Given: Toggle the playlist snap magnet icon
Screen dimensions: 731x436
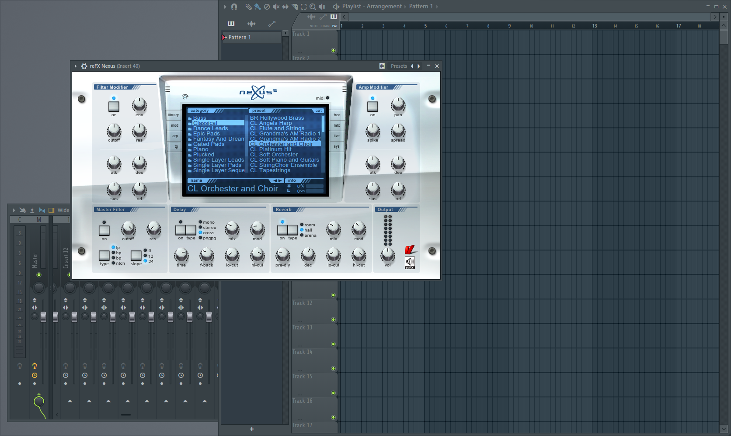Looking at the screenshot, I should click(x=234, y=7).
